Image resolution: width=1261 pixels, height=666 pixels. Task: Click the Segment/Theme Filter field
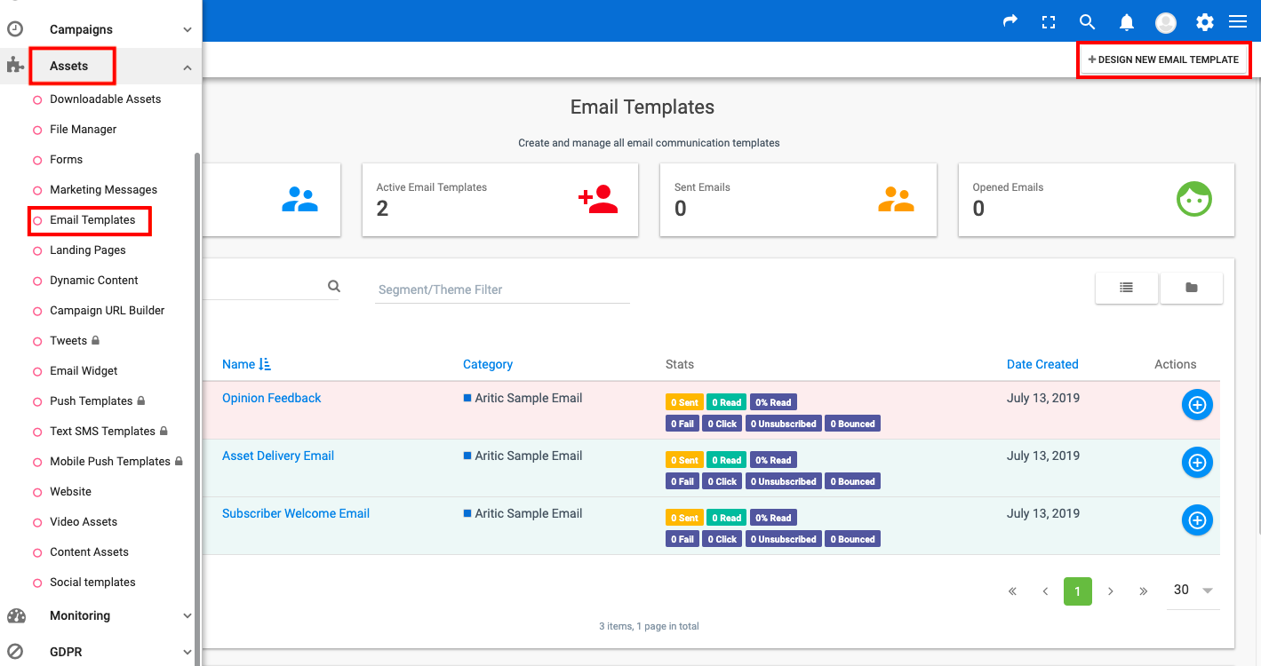pyautogui.click(x=502, y=289)
